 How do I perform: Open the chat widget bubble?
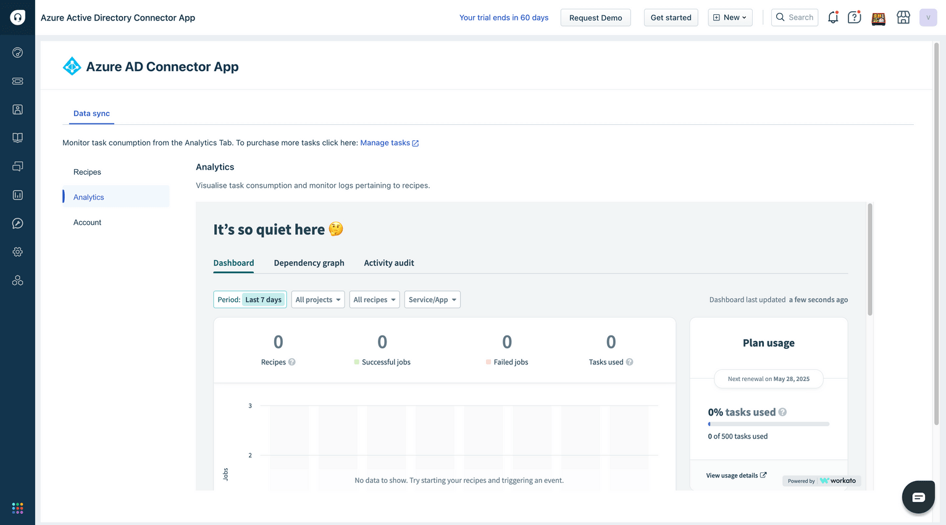918,497
